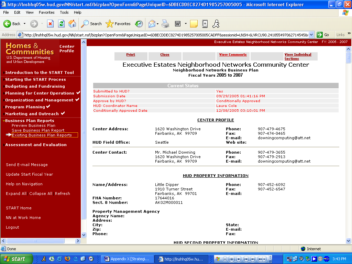Viewport: 352px width, 264px height.
Task: Open the Tools menu
Action: coord(64,12)
